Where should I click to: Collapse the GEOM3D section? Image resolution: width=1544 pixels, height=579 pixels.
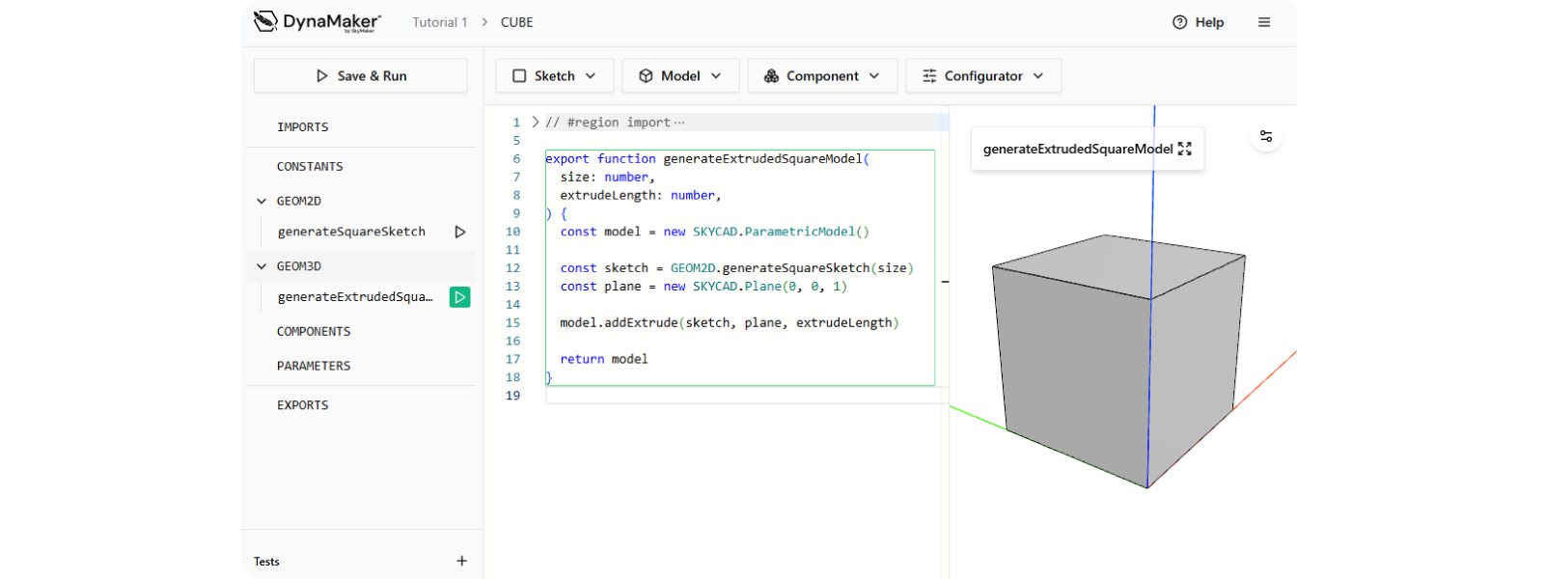[x=262, y=266]
